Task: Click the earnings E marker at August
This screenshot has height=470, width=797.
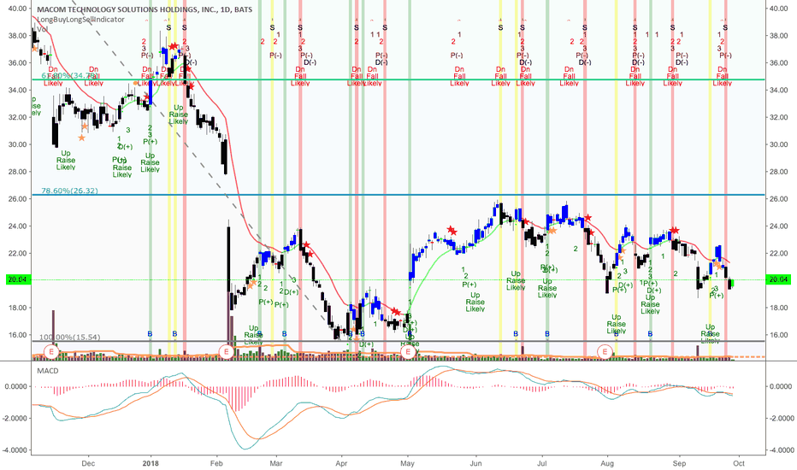Action: 605,351
